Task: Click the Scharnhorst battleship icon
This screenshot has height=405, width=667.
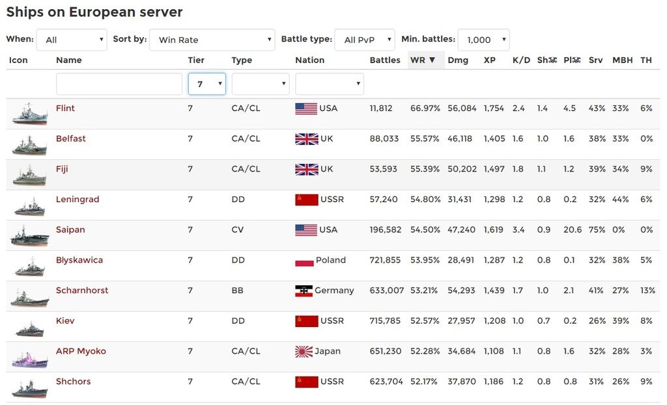Action: point(29,297)
